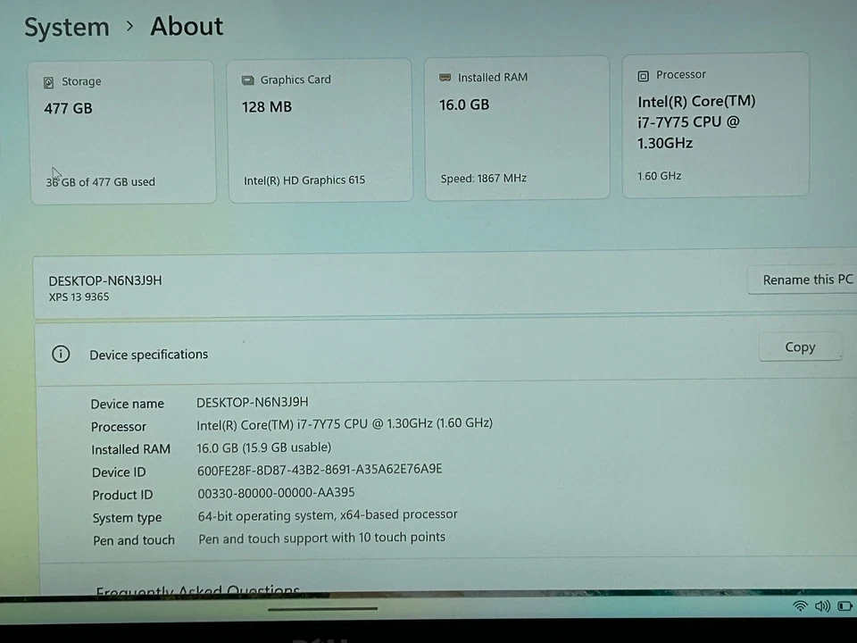The height and width of the screenshot is (643, 857).
Task: Click the Product ID value
Action: pyautogui.click(x=275, y=492)
